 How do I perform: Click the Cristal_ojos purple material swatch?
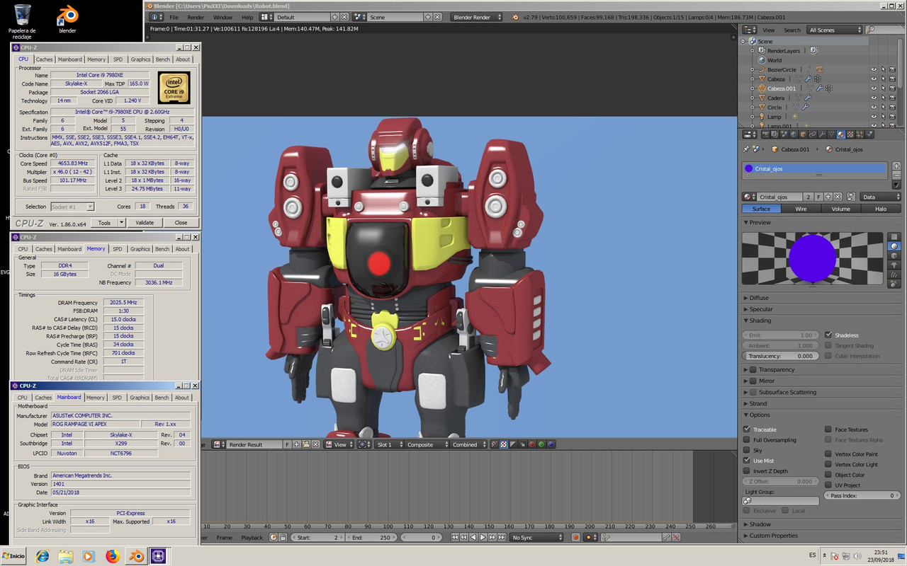(749, 168)
